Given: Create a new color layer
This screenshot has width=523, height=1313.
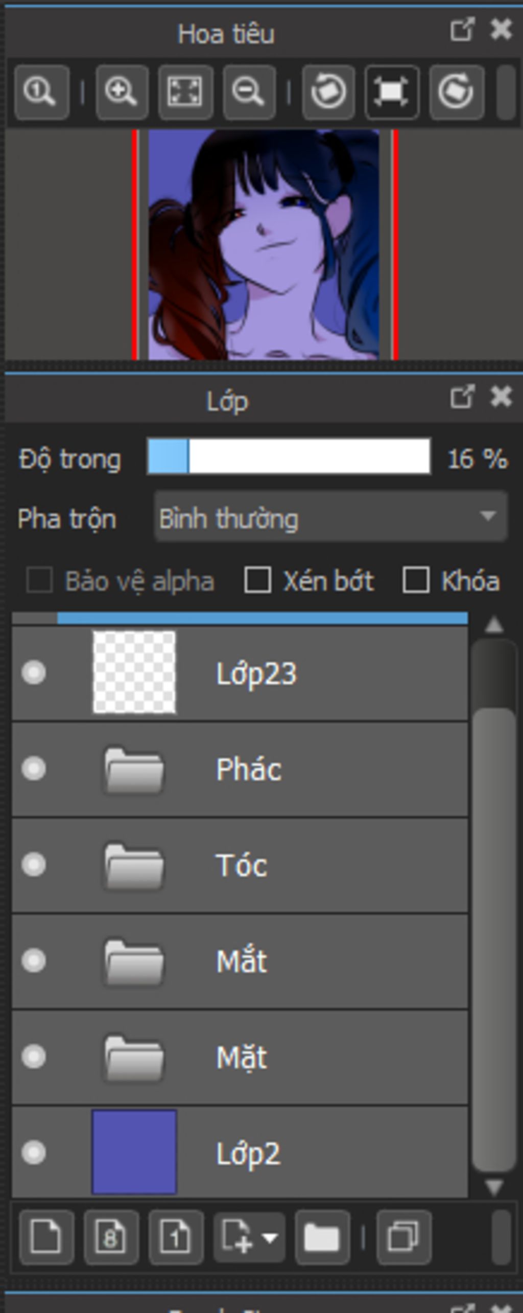Looking at the screenshot, I should (46, 1237).
